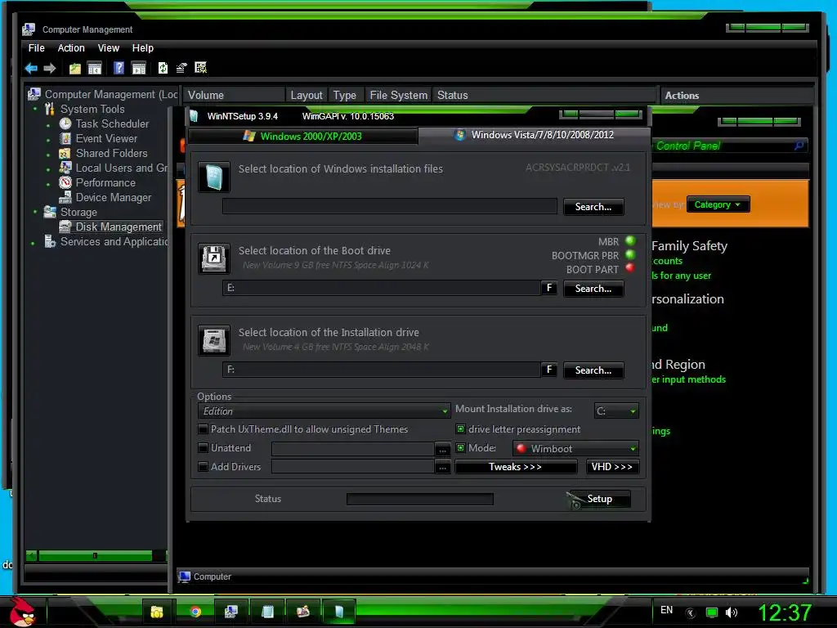Open Angry Birds start button

22,612
